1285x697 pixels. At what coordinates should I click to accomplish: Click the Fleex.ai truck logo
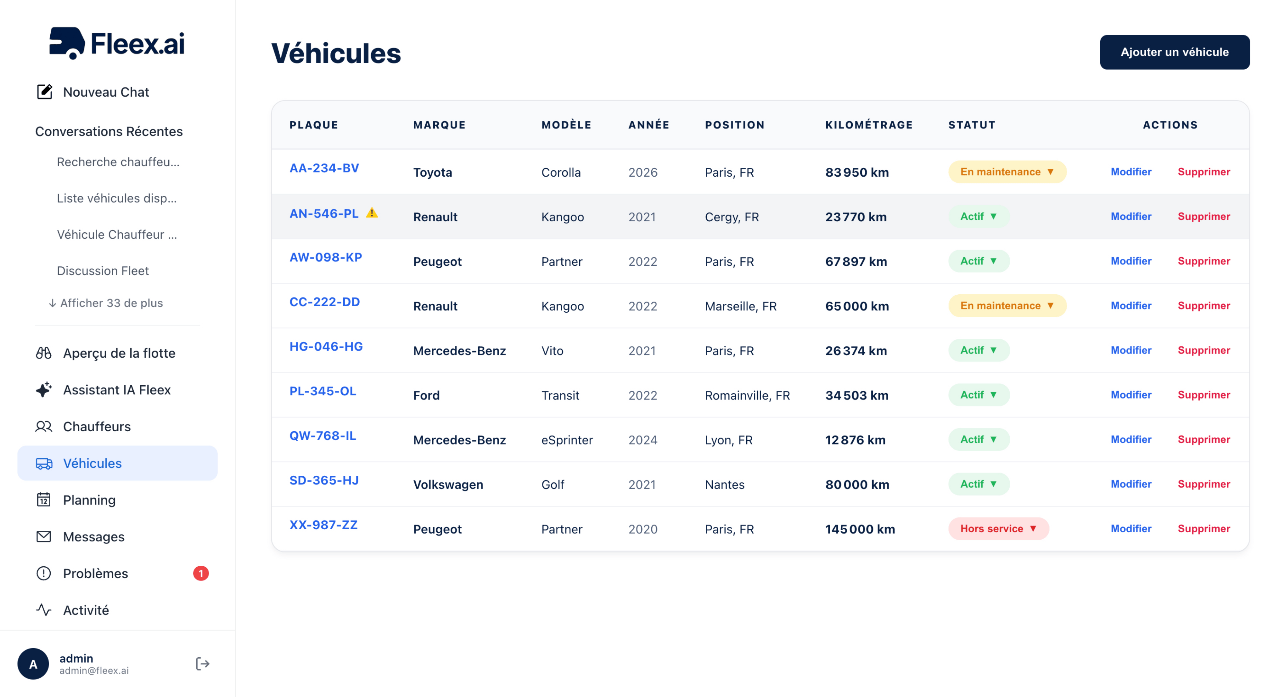point(67,43)
